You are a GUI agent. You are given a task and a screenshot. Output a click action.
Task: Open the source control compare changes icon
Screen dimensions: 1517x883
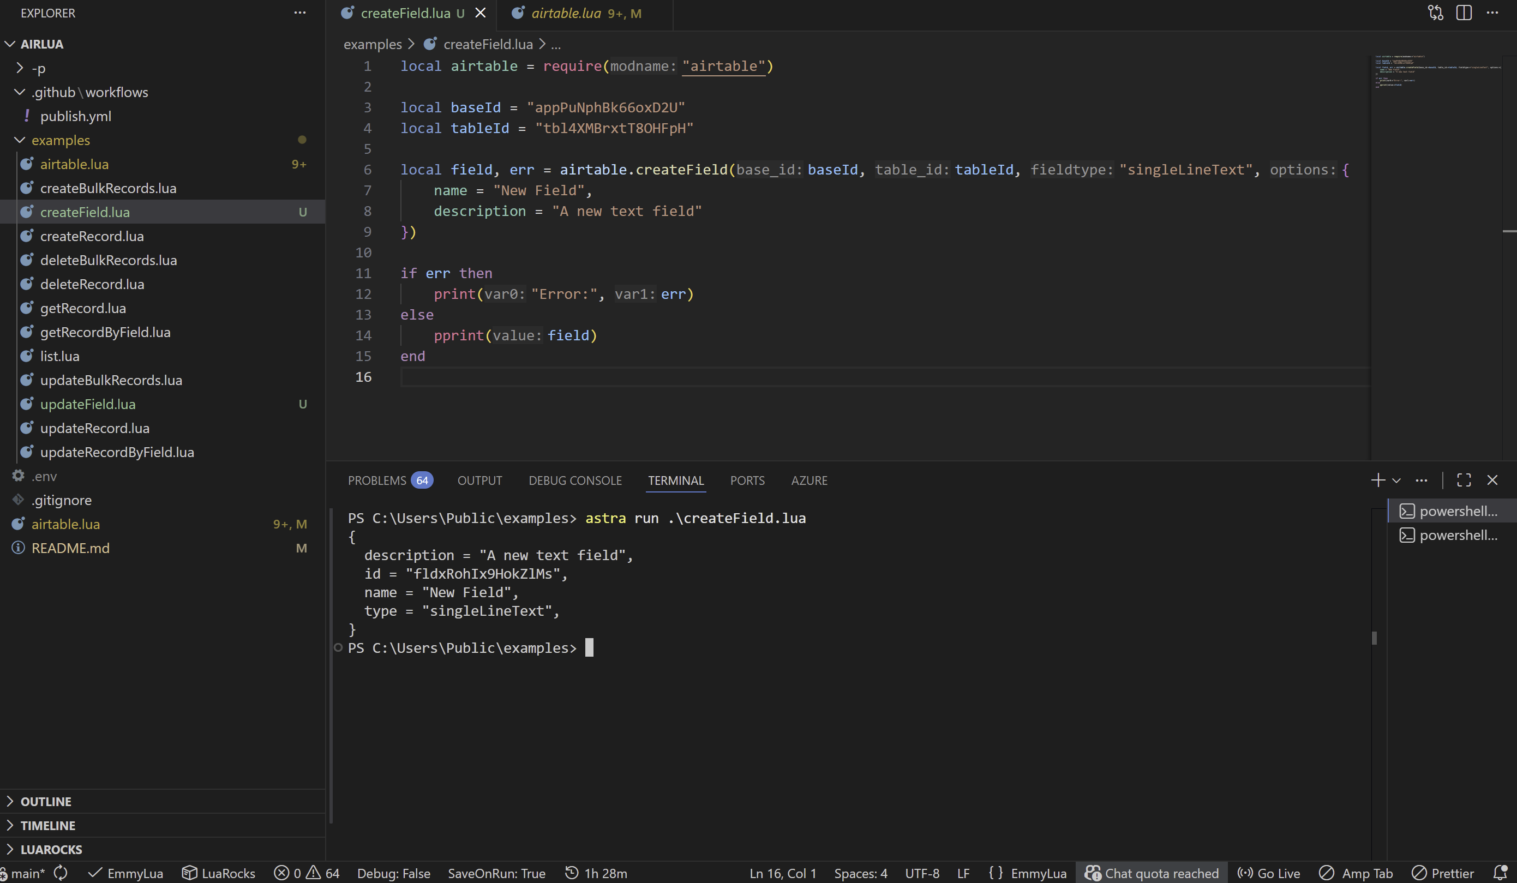[1435, 13]
